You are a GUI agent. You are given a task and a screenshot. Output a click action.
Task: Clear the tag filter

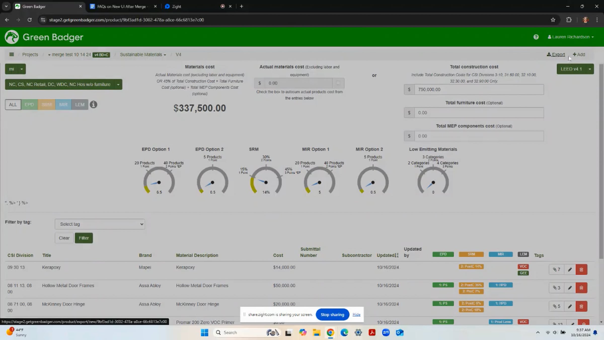pyautogui.click(x=64, y=238)
